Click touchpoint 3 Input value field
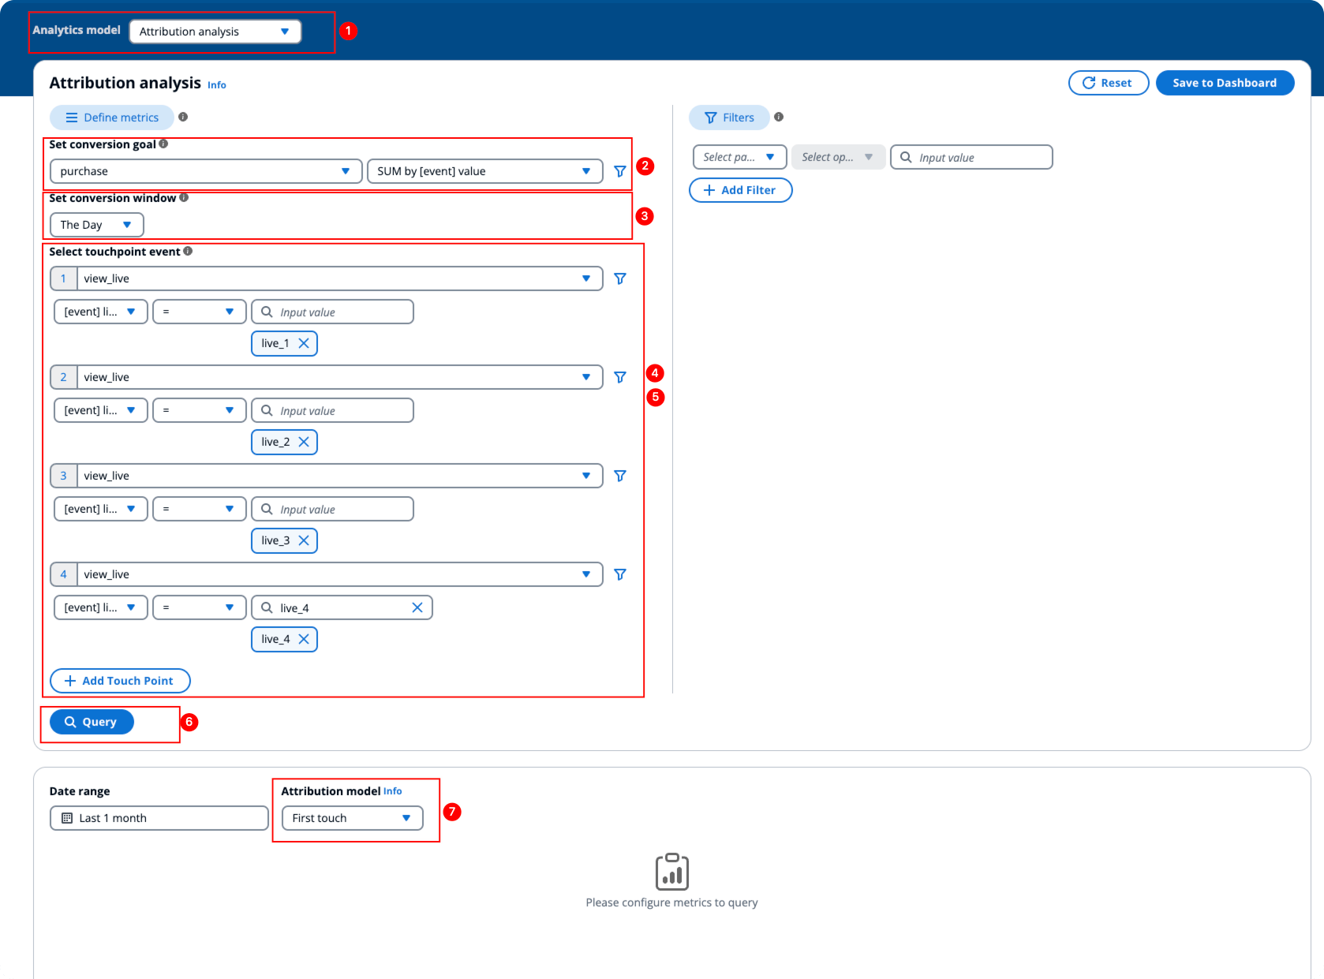Image resolution: width=1324 pixels, height=979 pixels. [x=332, y=509]
